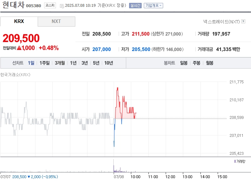Viewport: 251px width, 185px height.
Task: Click the 저가 value 205,500
Action: (141, 49)
